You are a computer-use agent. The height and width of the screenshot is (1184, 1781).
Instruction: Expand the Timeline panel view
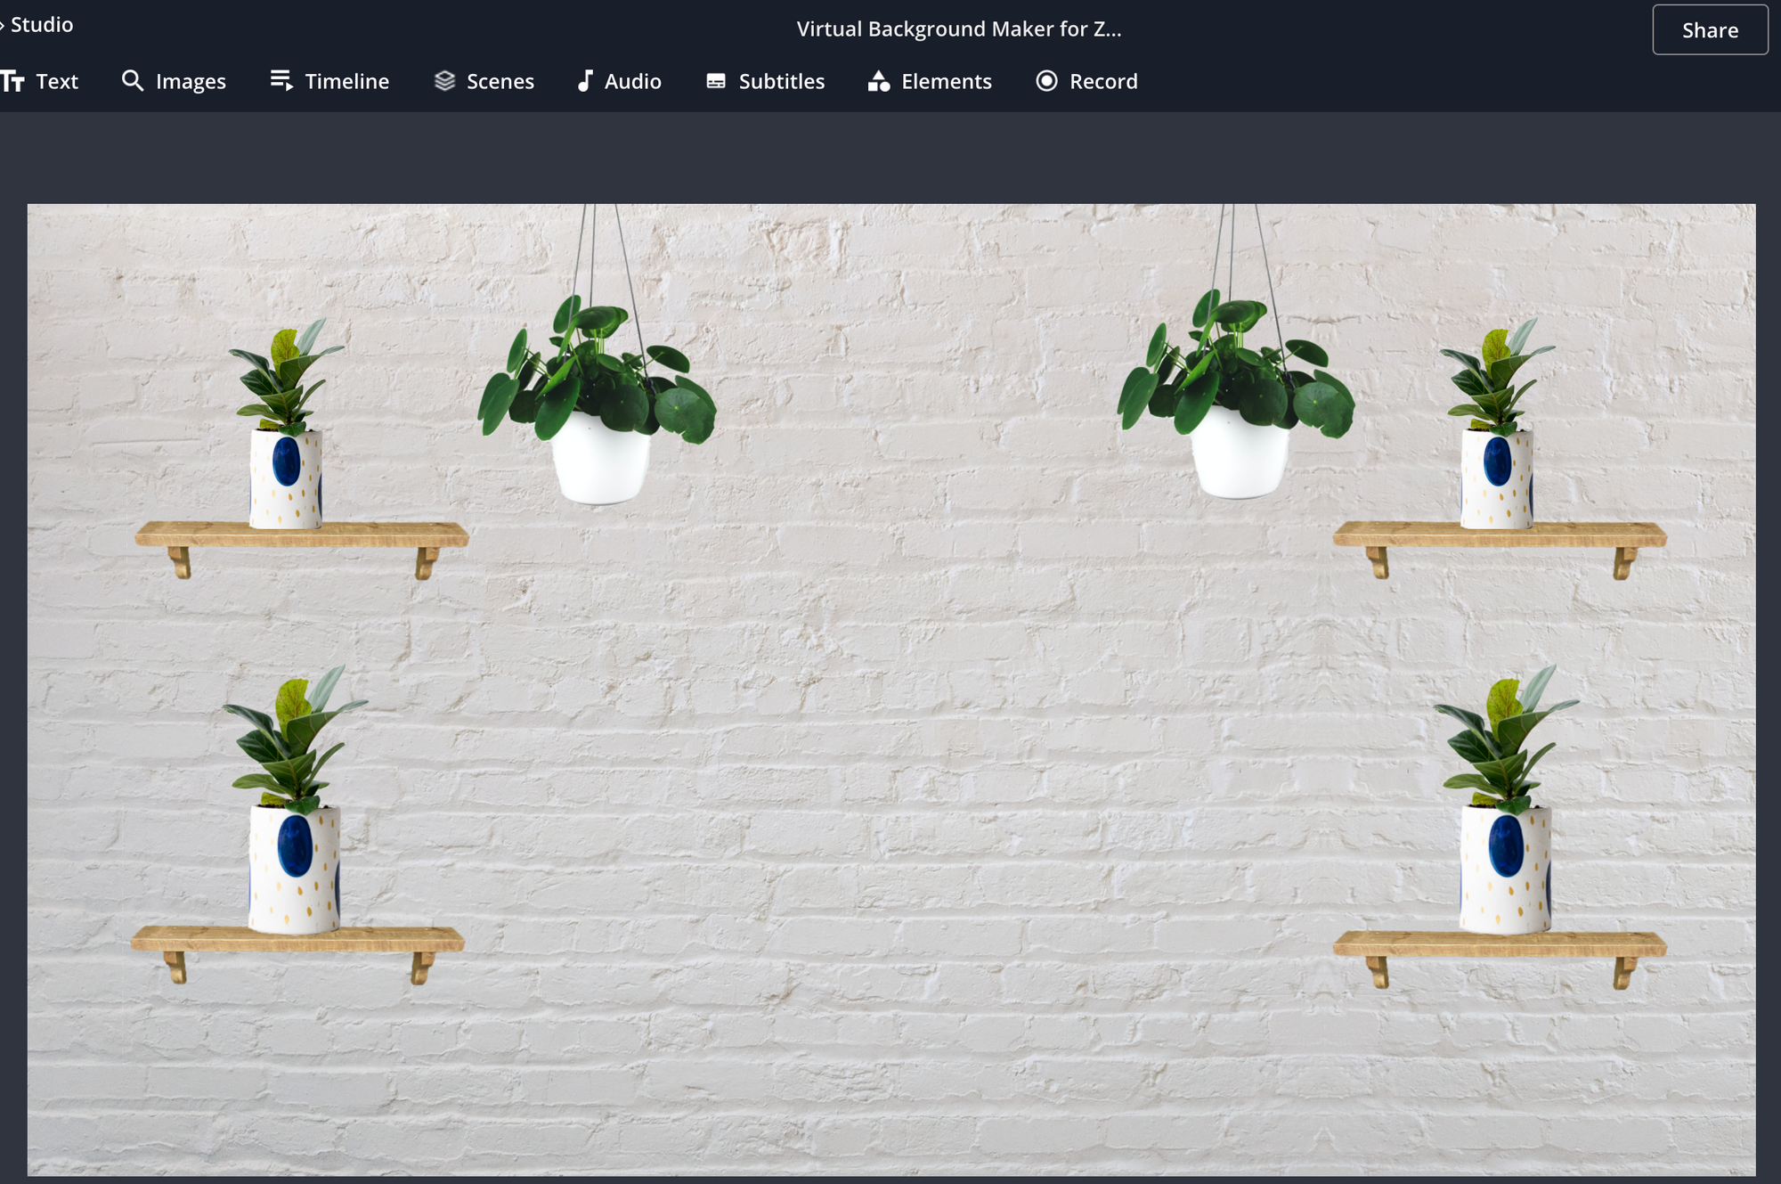coord(330,82)
